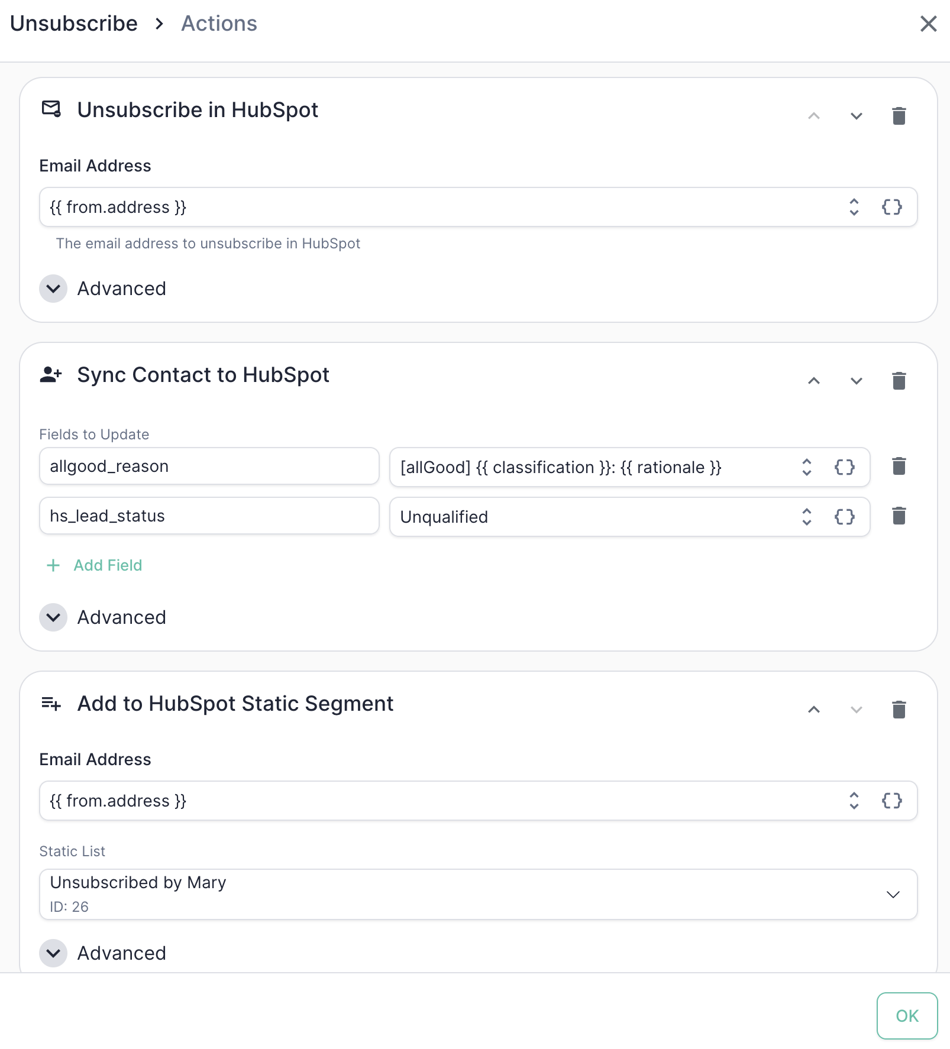Expand Advanced in Unsubscribe in HubSpot
The image size is (950, 1049).
coord(53,289)
